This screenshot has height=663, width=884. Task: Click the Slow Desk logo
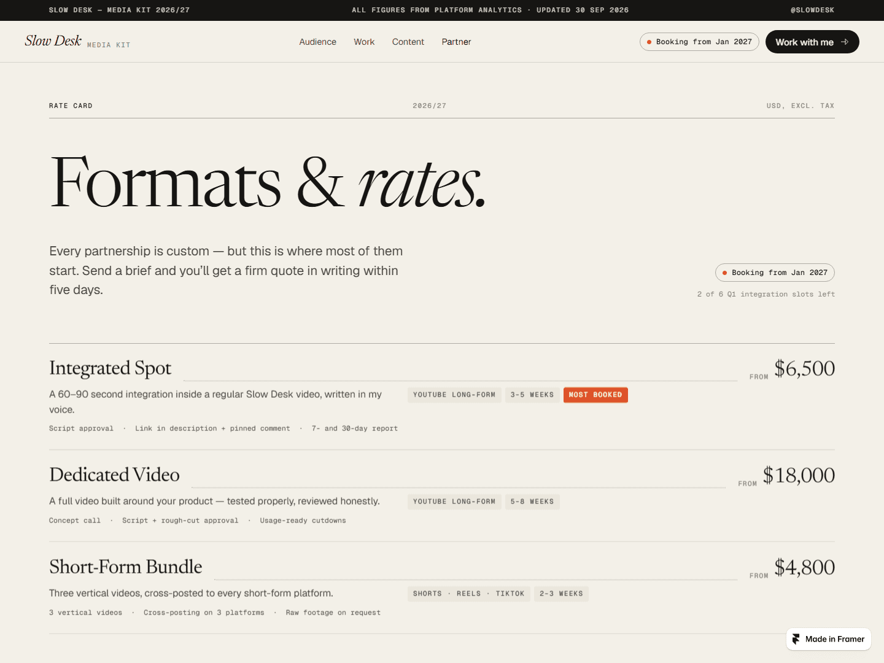[x=53, y=41]
